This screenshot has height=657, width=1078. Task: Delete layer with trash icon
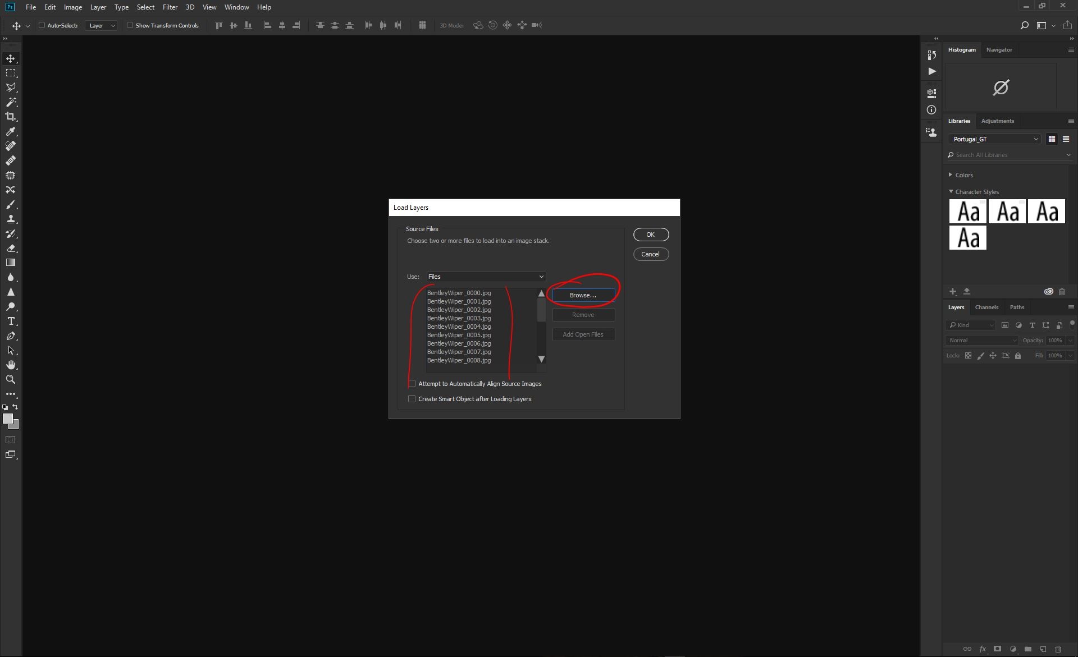pos(1058,649)
